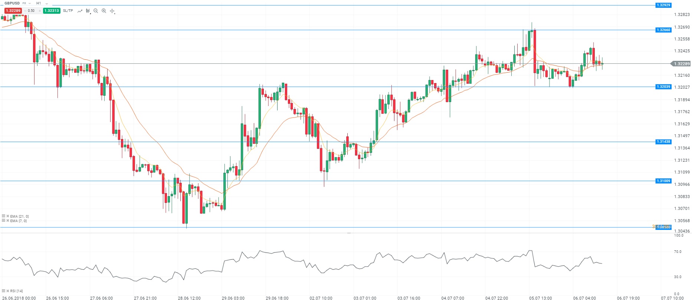The height and width of the screenshot is (300, 692).
Task: Click the 02.07 10:00 time axis label
Action: pyautogui.click(x=321, y=298)
